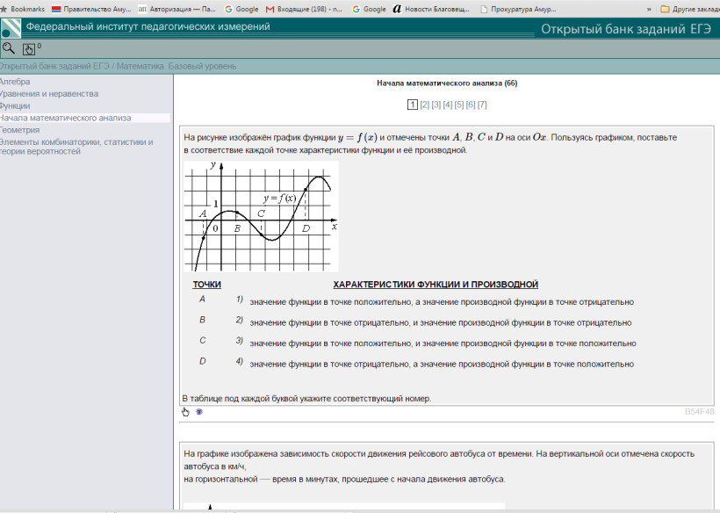Viewport: 720px width, 513px height.
Task: Expand the hidden bookmarks chevron
Action: tap(649, 9)
